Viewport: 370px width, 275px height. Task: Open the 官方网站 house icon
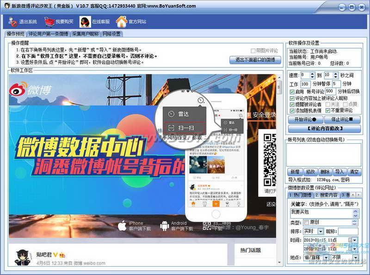point(122,22)
